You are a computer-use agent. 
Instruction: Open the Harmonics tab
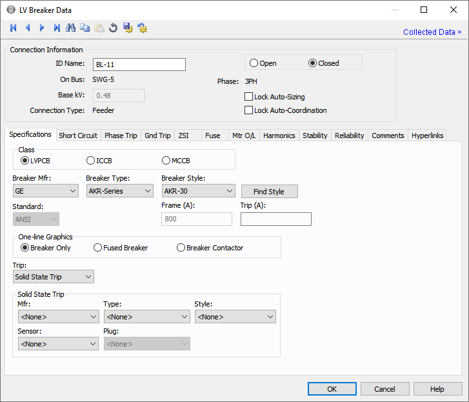click(279, 136)
